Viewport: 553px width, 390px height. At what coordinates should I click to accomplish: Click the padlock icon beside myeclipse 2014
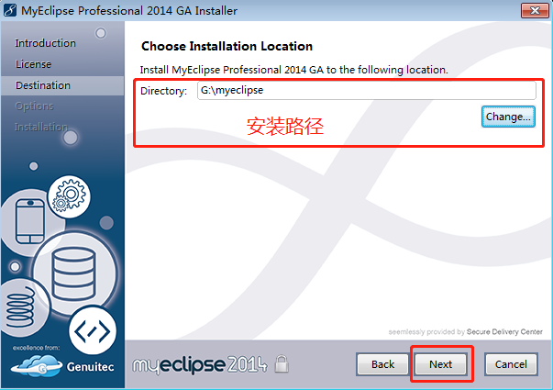click(282, 364)
